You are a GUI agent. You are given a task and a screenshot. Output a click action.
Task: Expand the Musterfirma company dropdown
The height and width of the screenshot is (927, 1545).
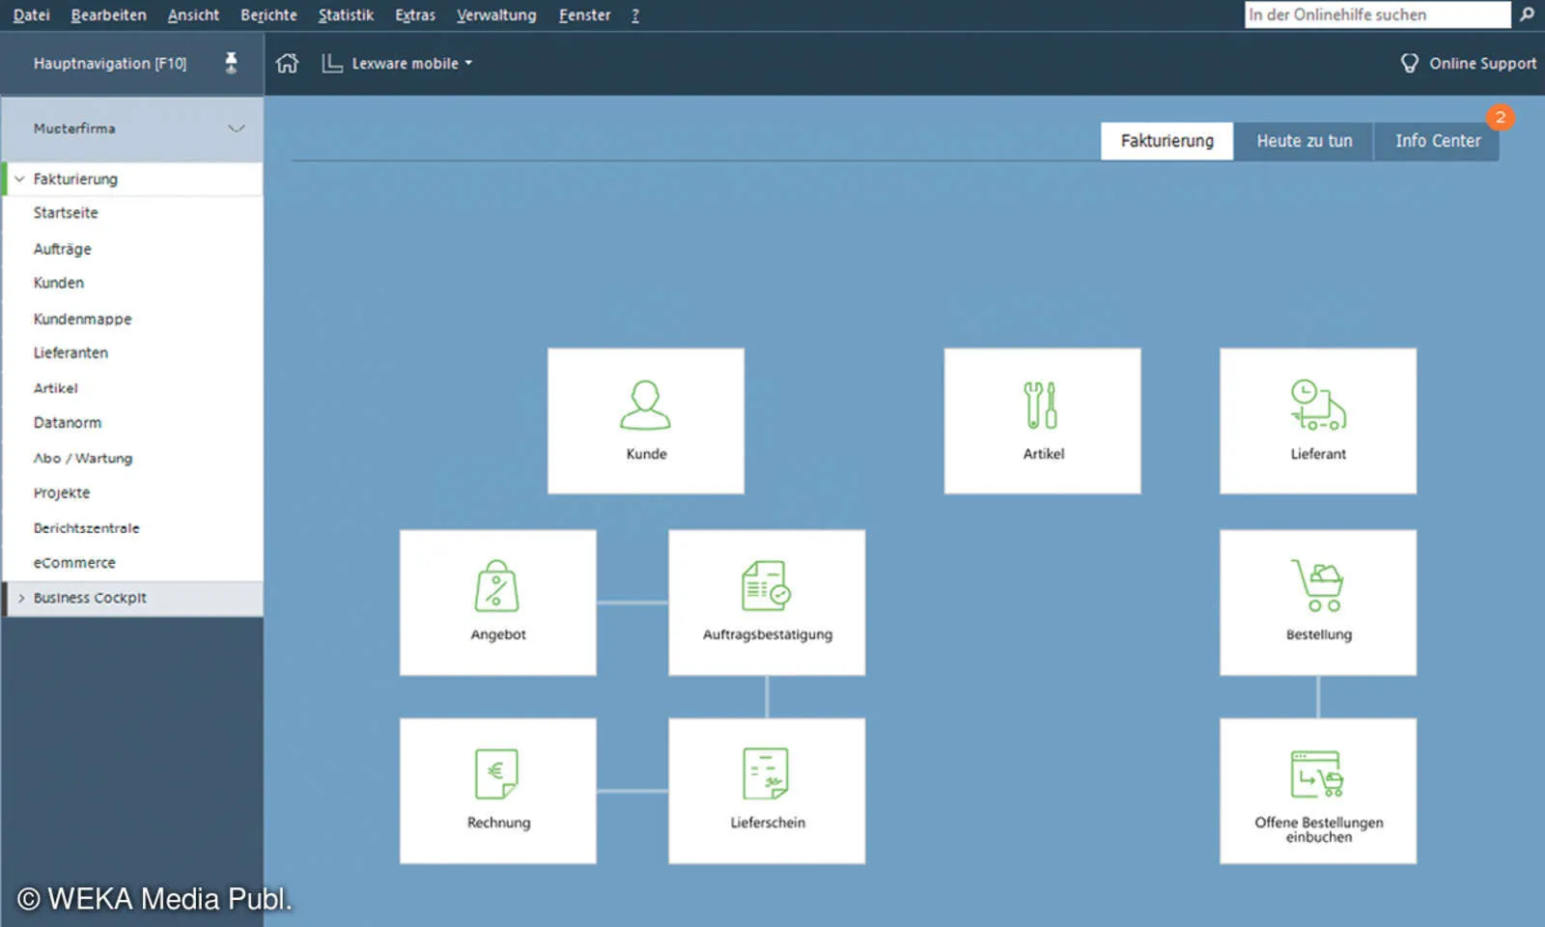(x=236, y=128)
